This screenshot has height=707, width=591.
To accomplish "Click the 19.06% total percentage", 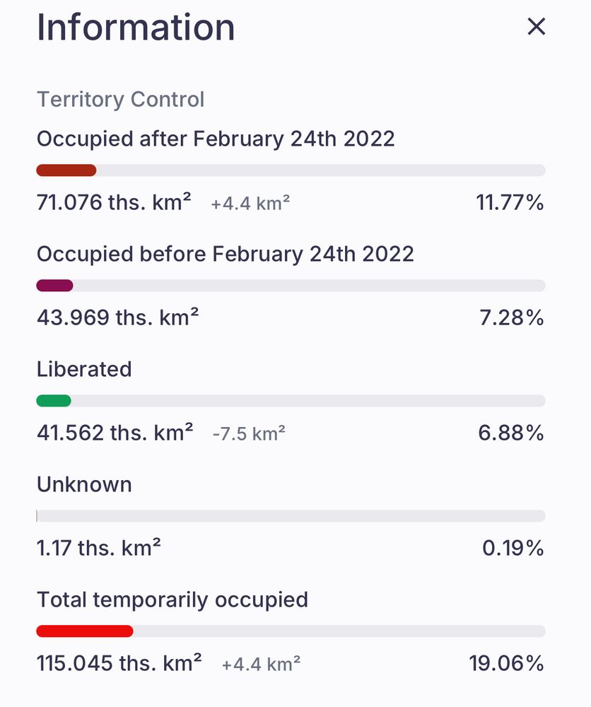I will click(506, 664).
